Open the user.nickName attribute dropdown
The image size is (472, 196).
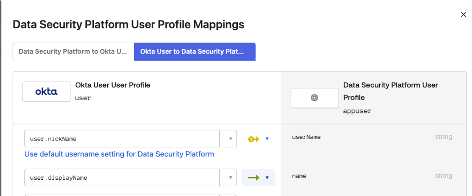pyautogui.click(x=229, y=138)
